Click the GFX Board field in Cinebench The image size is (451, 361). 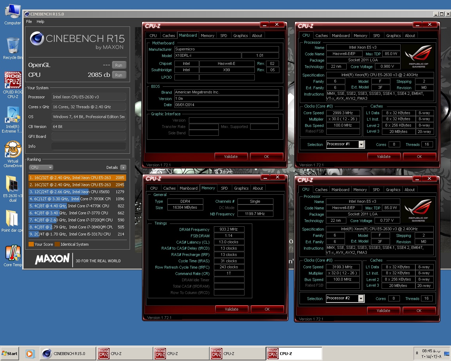tap(89, 136)
